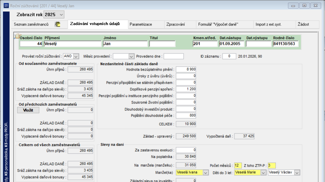The height and width of the screenshot is (182, 325).
Task: Open the Veselý Václav child dropdown
Action: click(x=297, y=173)
